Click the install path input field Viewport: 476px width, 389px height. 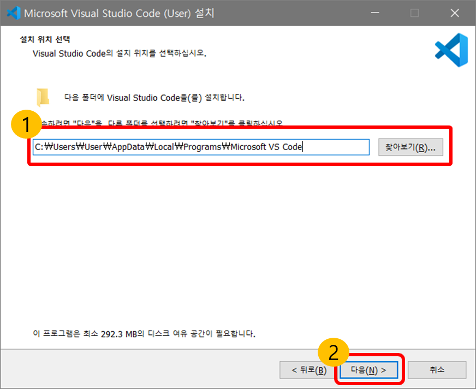click(201, 147)
